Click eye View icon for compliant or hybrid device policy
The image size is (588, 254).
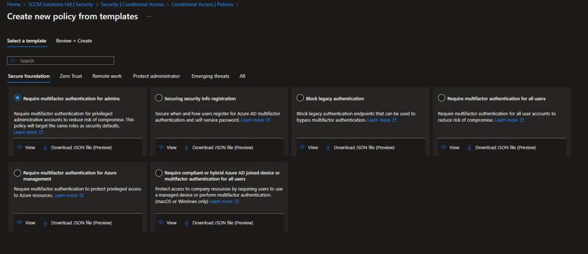(x=161, y=222)
